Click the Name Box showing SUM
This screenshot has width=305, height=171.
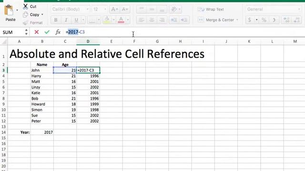tap(12, 32)
